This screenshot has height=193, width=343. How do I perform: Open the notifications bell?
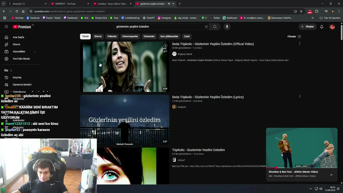point(322,27)
